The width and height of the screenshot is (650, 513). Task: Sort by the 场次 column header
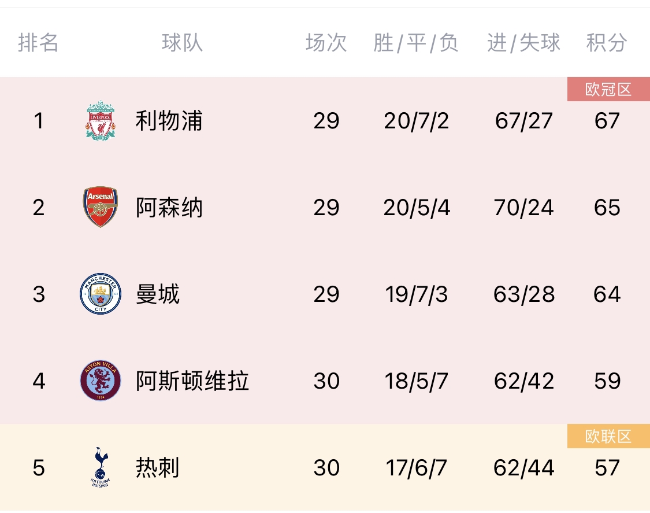326,43
